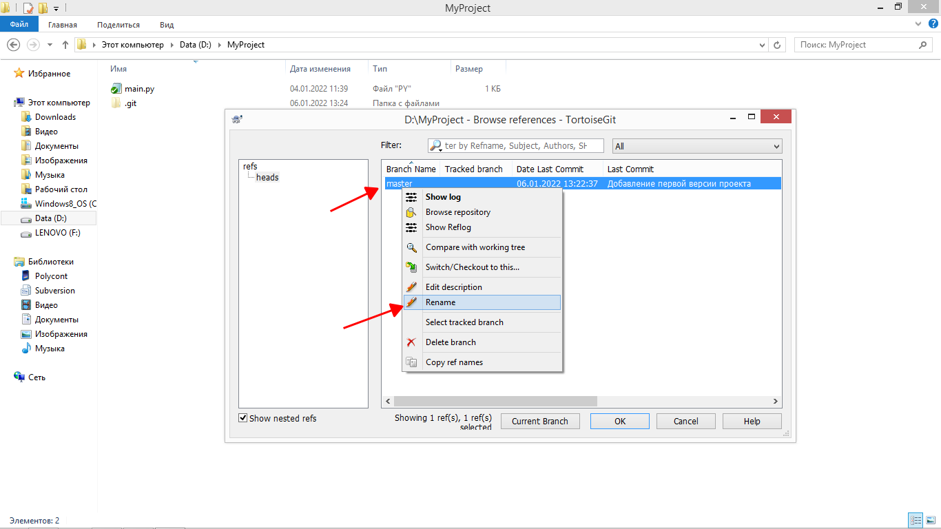Click the Show log icon in context menu

411,197
